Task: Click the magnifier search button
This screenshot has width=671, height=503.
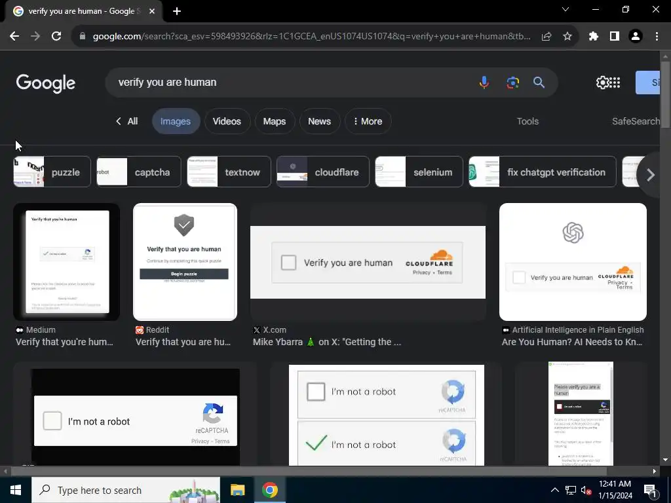Action: pyautogui.click(x=539, y=82)
